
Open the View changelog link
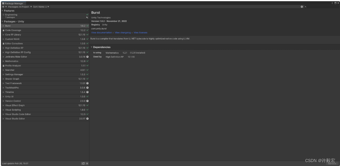tap(123, 33)
